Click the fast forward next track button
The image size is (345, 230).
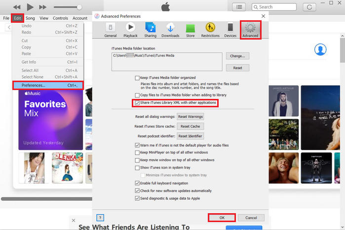42,7
